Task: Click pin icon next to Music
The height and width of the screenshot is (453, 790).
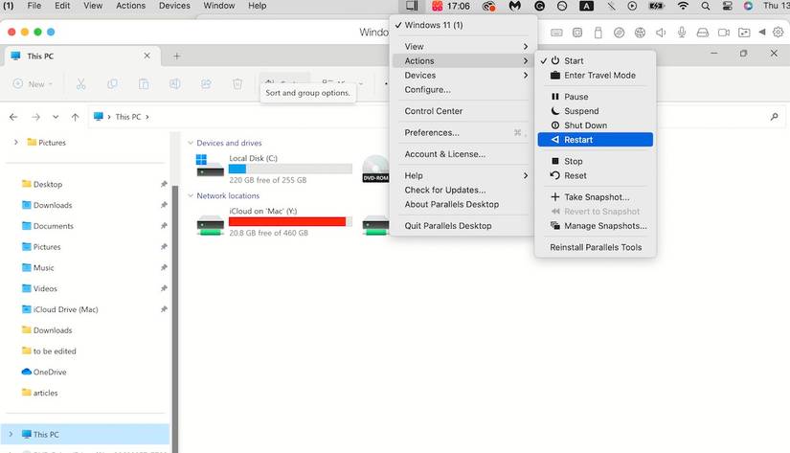Action: coord(164,268)
